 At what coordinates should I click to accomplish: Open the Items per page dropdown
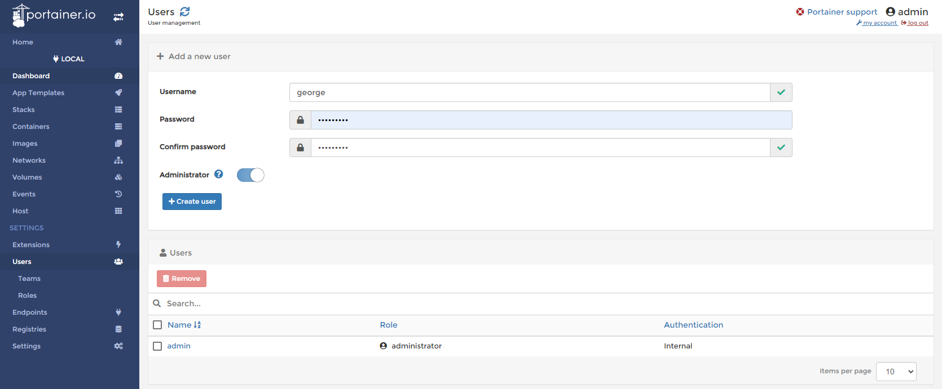click(896, 372)
